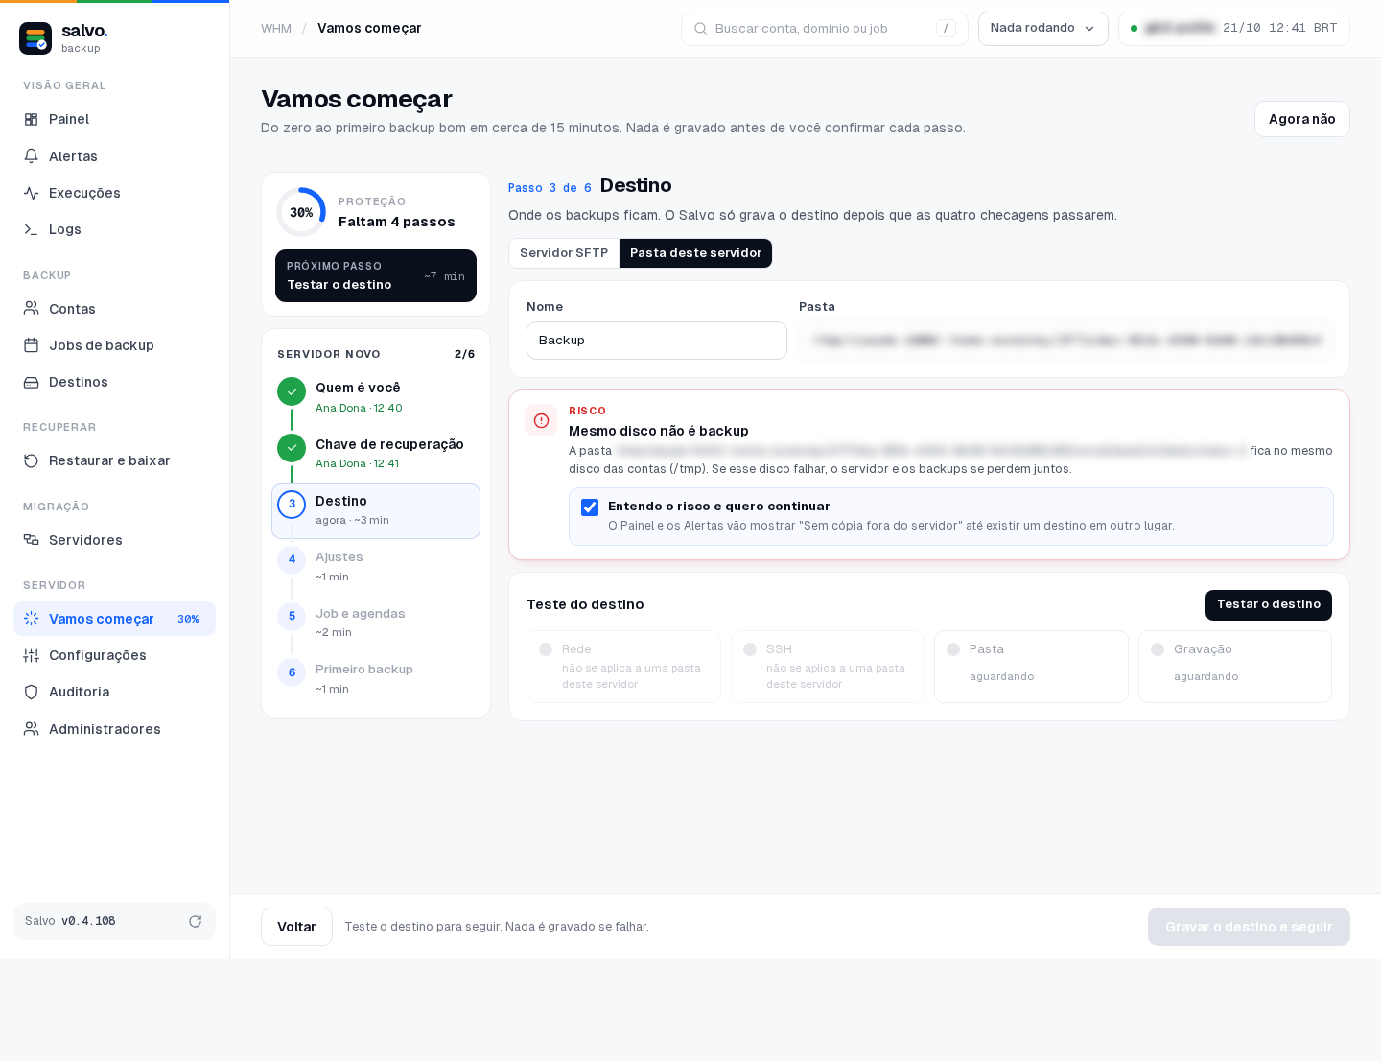Viewport: 1381px width, 1061px height.
Task: Open the Destinos drive icon
Action: click(x=31, y=382)
